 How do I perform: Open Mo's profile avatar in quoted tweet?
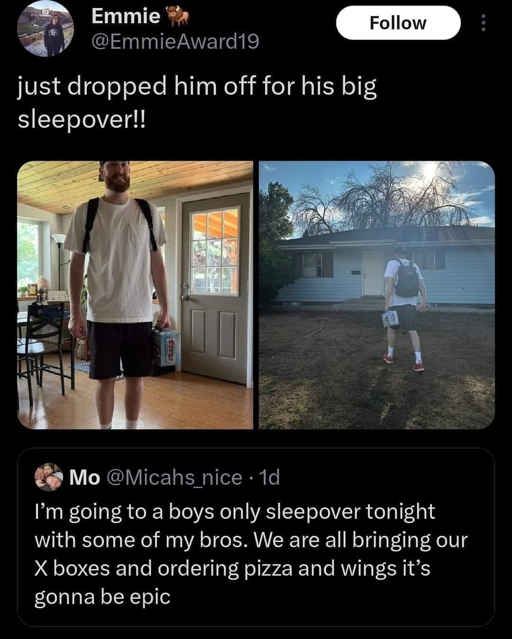(48, 477)
